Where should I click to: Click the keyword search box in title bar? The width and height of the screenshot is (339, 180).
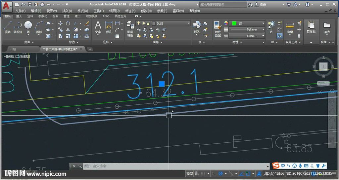(x=223, y=4)
